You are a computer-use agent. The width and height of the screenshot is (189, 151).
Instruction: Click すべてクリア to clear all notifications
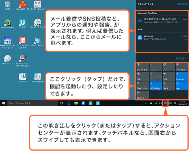(182, 4)
